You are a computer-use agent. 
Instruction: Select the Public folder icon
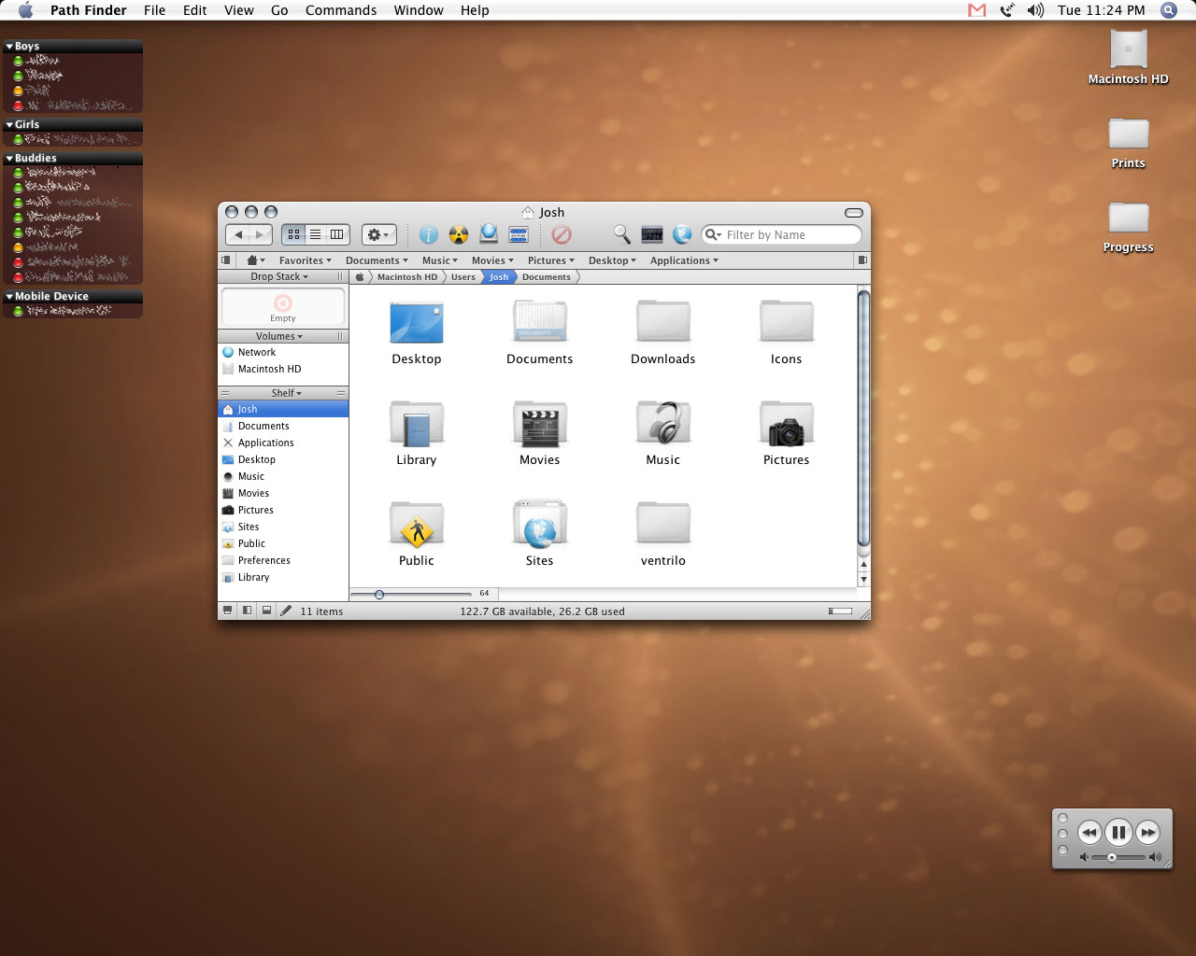416,524
